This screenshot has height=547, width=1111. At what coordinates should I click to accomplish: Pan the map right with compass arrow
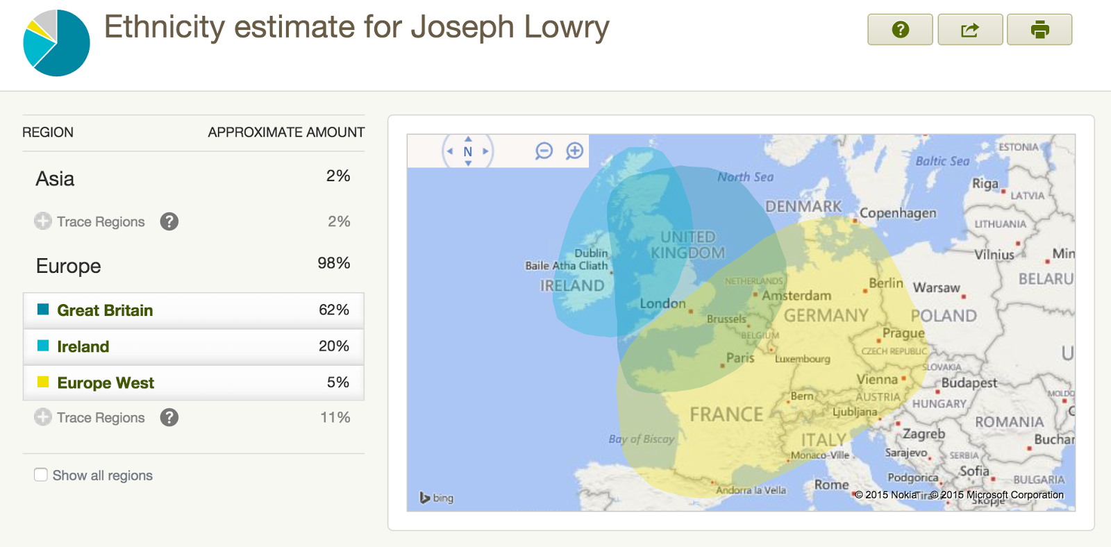pyautogui.click(x=485, y=151)
